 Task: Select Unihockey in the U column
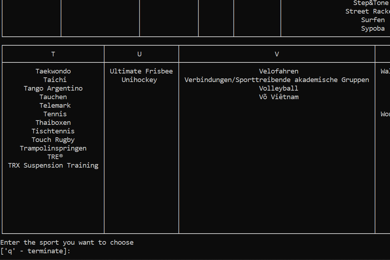pos(139,80)
